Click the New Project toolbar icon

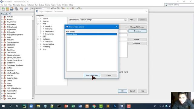(x=7, y=9)
